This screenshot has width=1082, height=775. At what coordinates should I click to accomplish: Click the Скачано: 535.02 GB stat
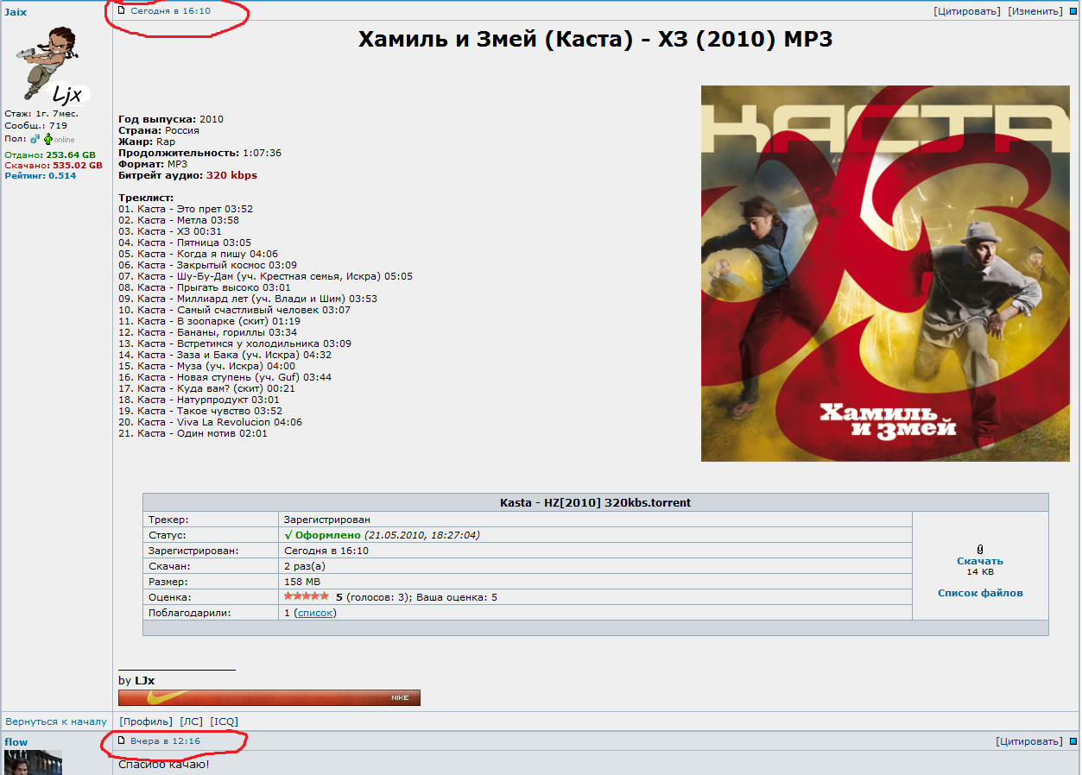54,165
